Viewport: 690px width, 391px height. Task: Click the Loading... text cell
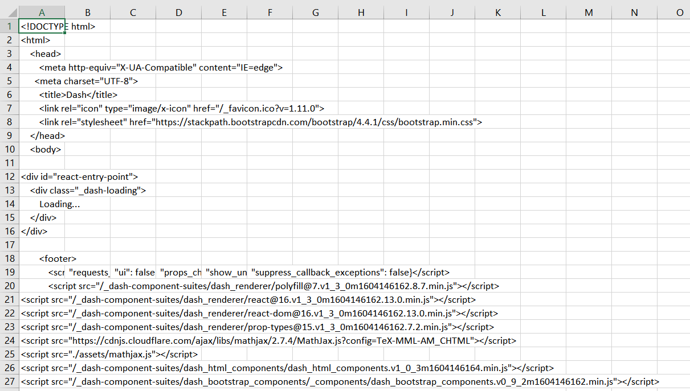click(x=42, y=204)
